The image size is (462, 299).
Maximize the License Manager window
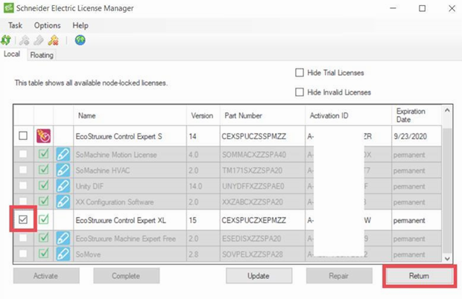[422, 8]
